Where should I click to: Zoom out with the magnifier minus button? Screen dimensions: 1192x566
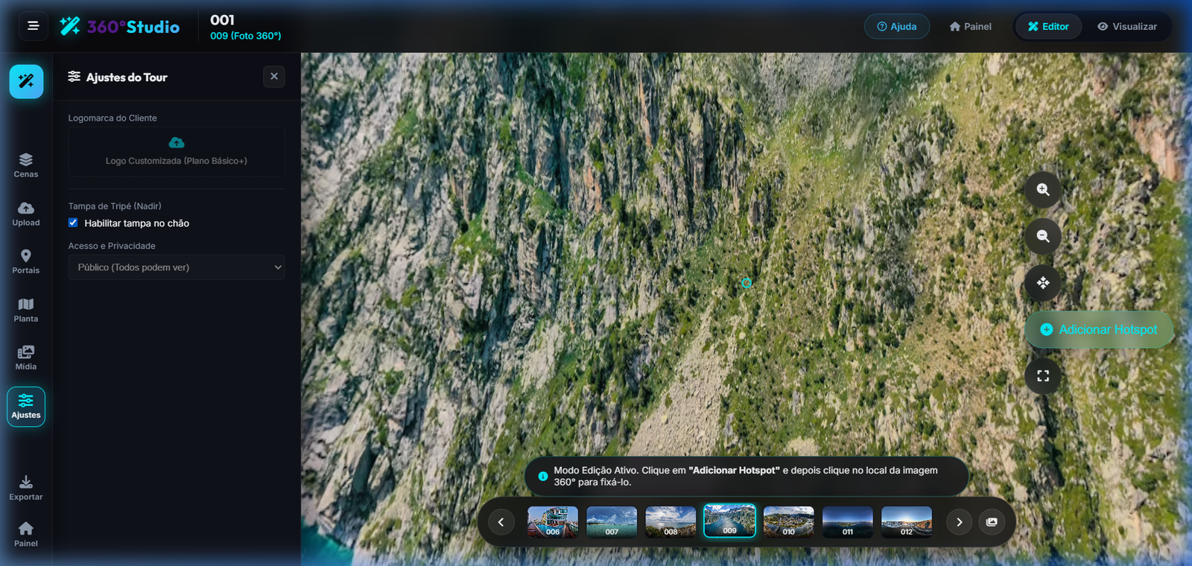pyautogui.click(x=1043, y=236)
